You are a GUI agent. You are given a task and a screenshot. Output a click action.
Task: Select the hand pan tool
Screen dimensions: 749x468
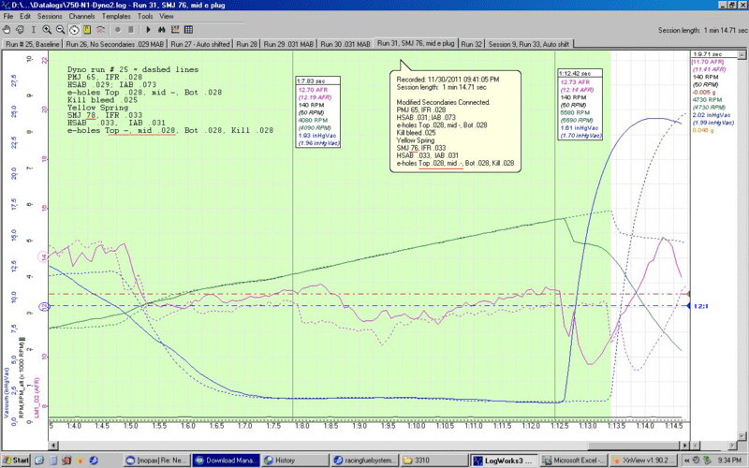[x=7, y=30]
